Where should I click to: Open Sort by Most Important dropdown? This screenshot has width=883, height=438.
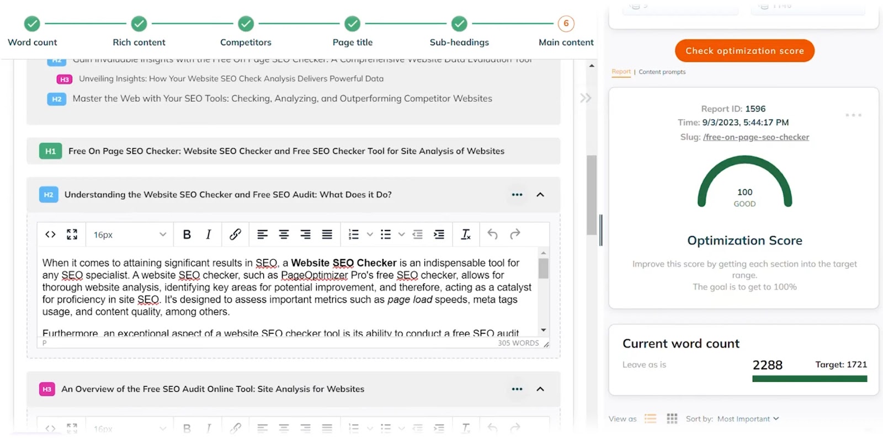pyautogui.click(x=748, y=419)
